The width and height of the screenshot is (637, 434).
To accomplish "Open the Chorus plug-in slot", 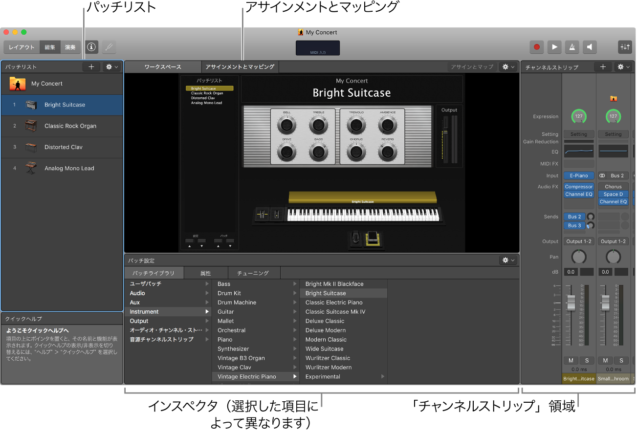I will [613, 187].
